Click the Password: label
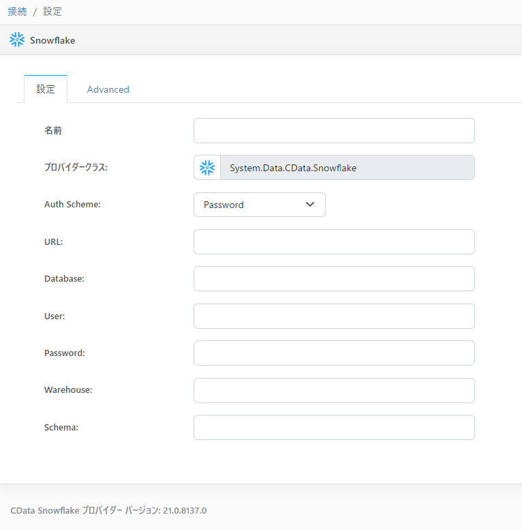The width and height of the screenshot is (522, 530). [65, 353]
